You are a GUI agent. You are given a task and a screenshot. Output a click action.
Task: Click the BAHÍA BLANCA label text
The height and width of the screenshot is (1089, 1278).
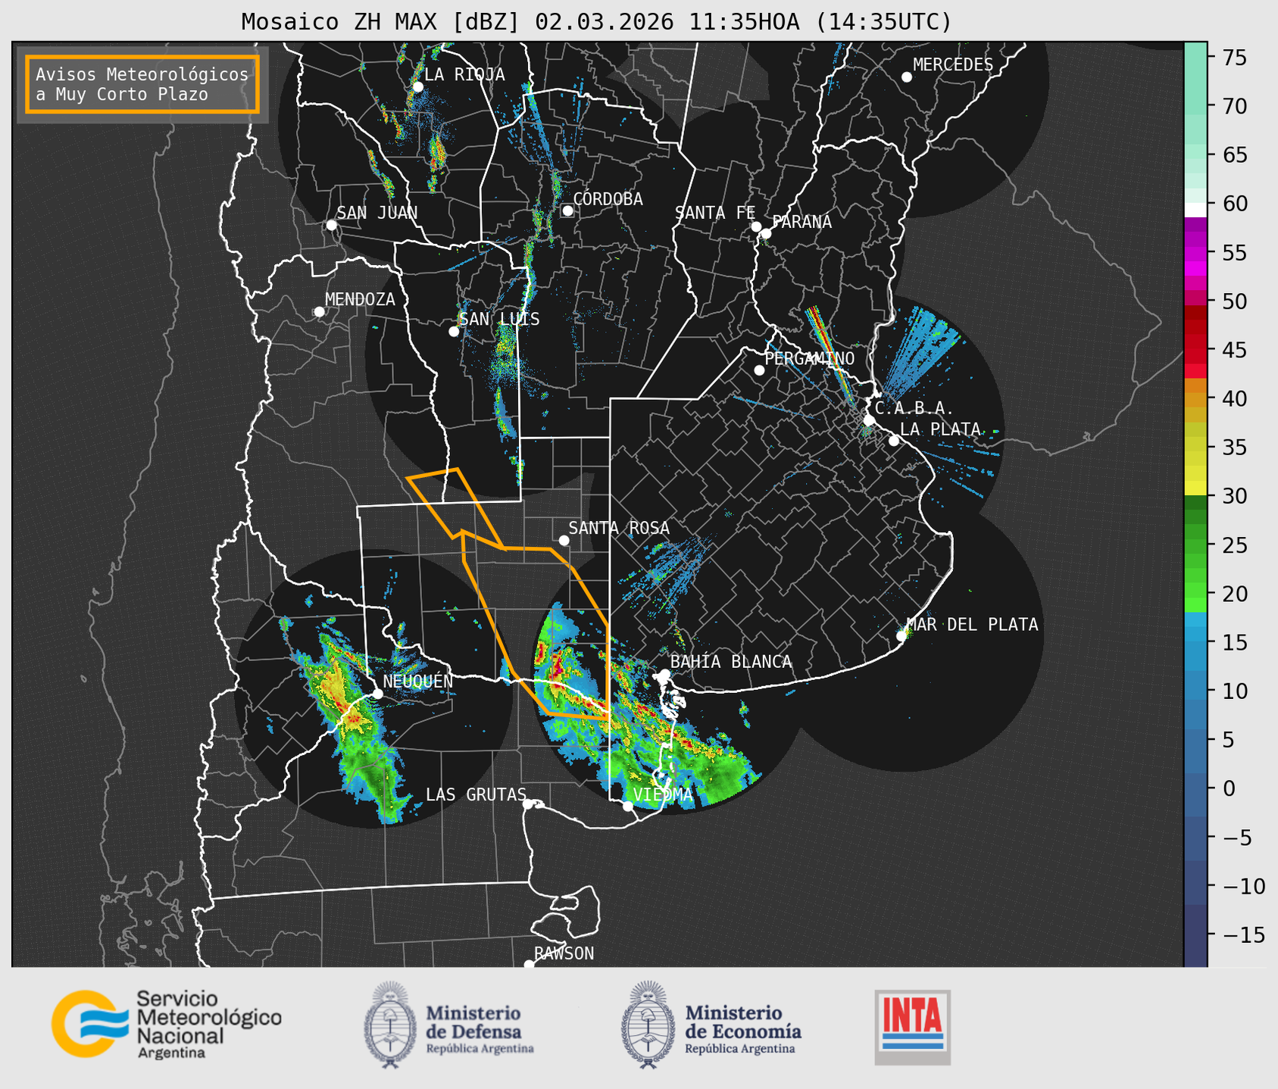731,661
